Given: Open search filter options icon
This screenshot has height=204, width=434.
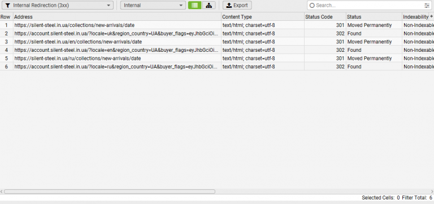Looking at the screenshot, I should coord(427,5).
